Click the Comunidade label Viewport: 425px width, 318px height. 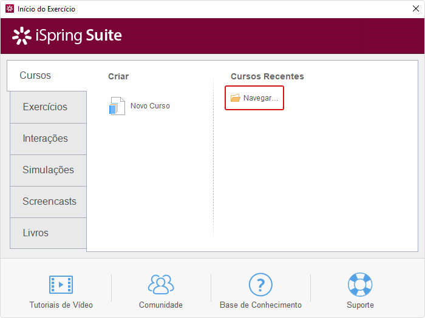161,305
